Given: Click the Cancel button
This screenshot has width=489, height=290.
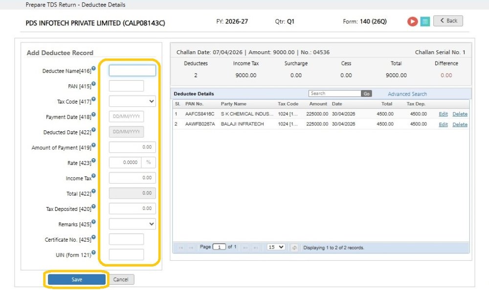Looking at the screenshot, I should (x=121, y=279).
